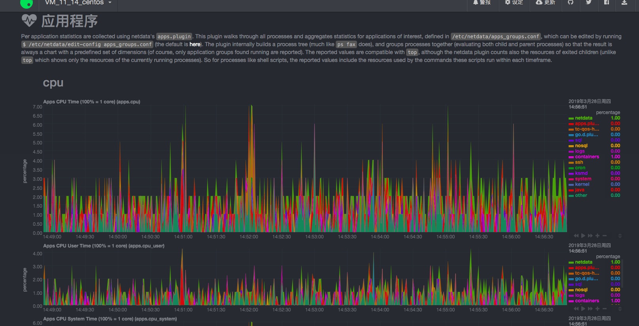The height and width of the screenshot is (326, 639).
Task: Click the Apps CPU User Time chart title
Action: pyautogui.click(x=104, y=246)
